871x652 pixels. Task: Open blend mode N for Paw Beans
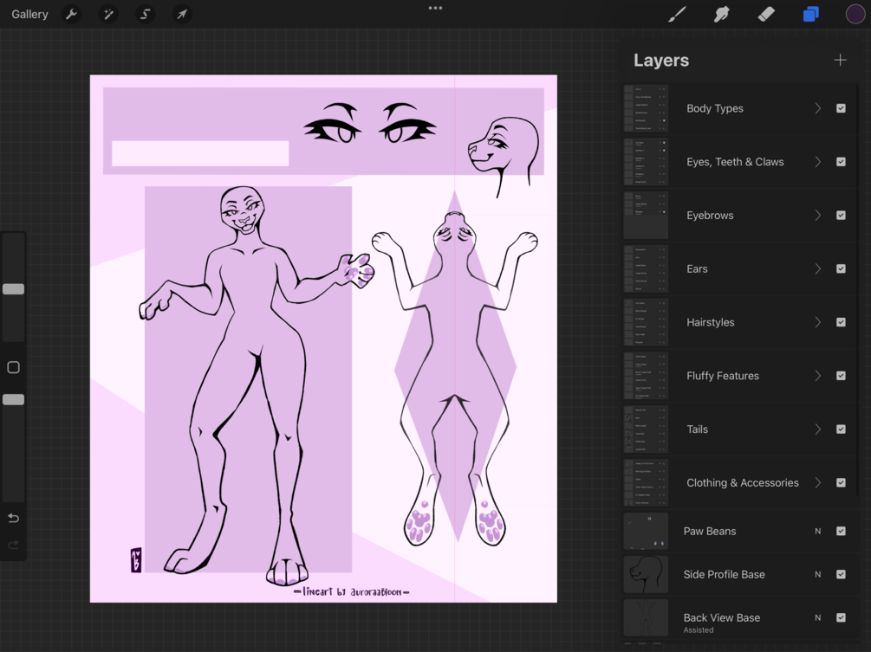(x=817, y=531)
